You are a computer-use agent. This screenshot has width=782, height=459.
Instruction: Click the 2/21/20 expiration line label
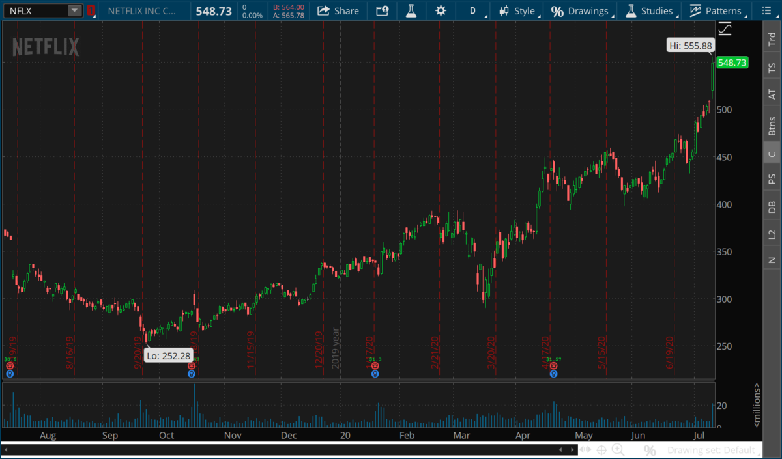pos(435,352)
